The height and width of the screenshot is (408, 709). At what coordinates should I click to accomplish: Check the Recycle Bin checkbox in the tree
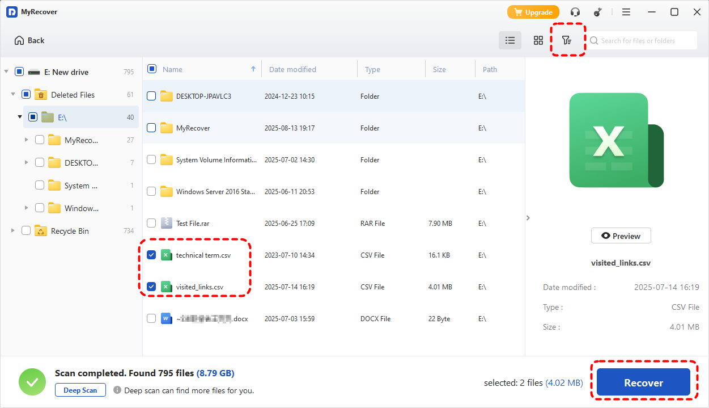click(26, 230)
